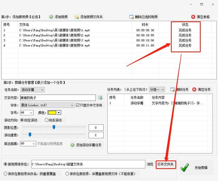Choose 保存在原目录并改名，防重复覆盖 option
218x181 pixels.
[x=5, y=173]
